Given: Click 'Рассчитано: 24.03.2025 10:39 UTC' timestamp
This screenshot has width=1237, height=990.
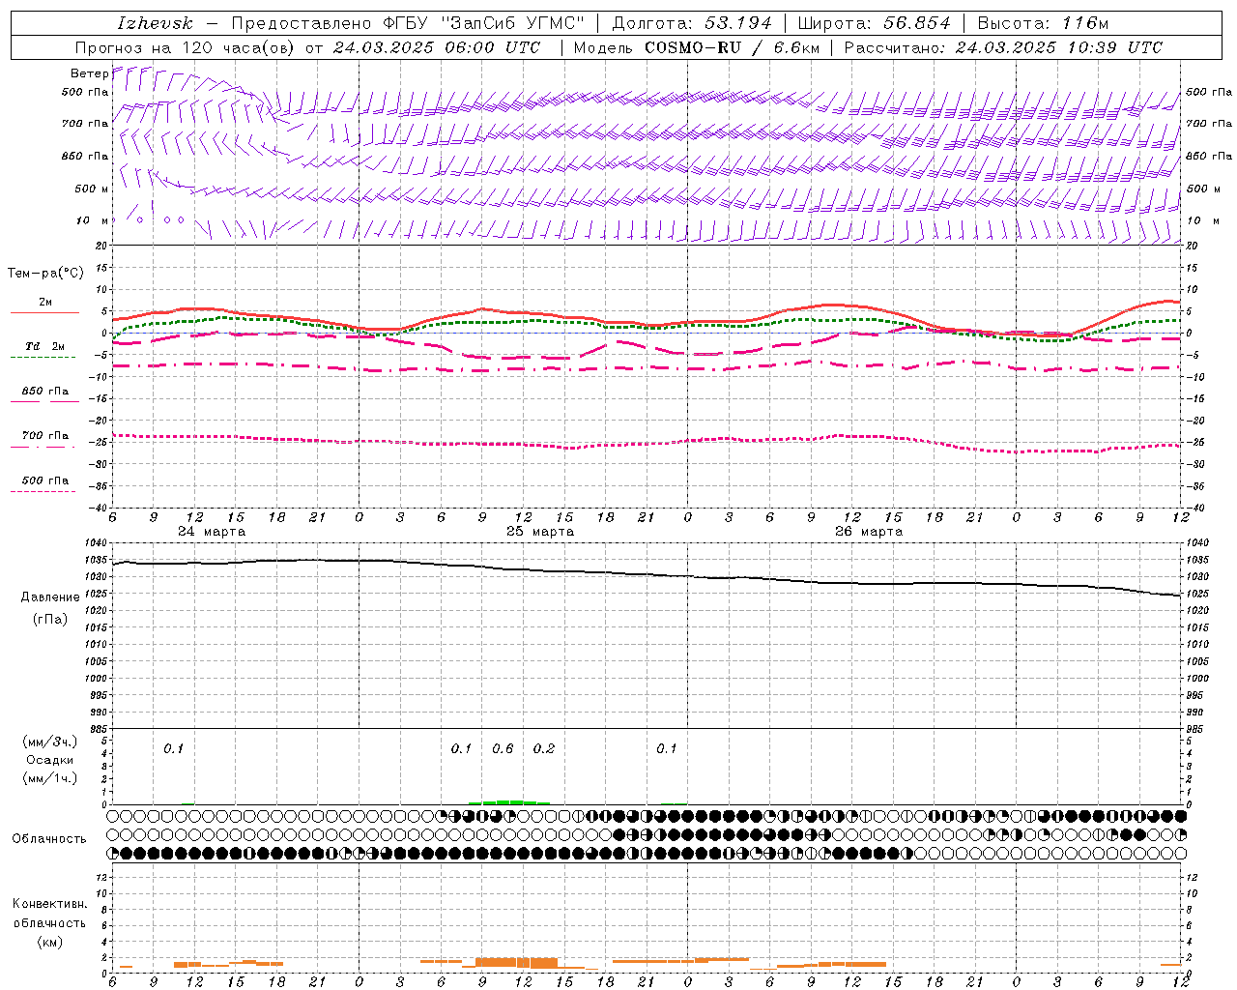Looking at the screenshot, I should pos(1003,47).
